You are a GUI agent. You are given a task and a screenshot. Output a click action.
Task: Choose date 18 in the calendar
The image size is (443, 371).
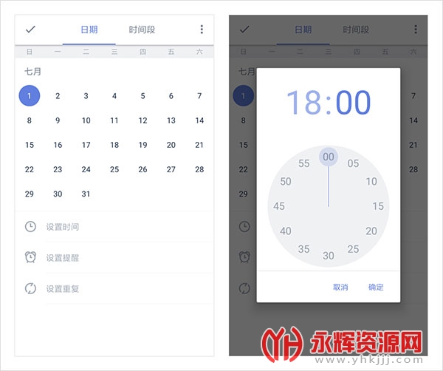114,145
